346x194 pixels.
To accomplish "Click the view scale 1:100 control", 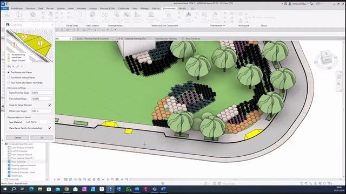I will point(57,179).
